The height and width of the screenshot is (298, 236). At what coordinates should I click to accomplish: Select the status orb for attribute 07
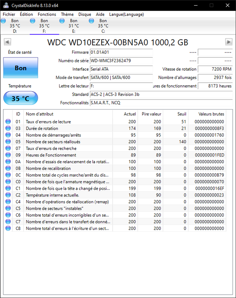(x=8, y=148)
